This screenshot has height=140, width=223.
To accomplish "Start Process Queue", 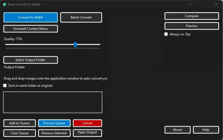I will 54,123.
